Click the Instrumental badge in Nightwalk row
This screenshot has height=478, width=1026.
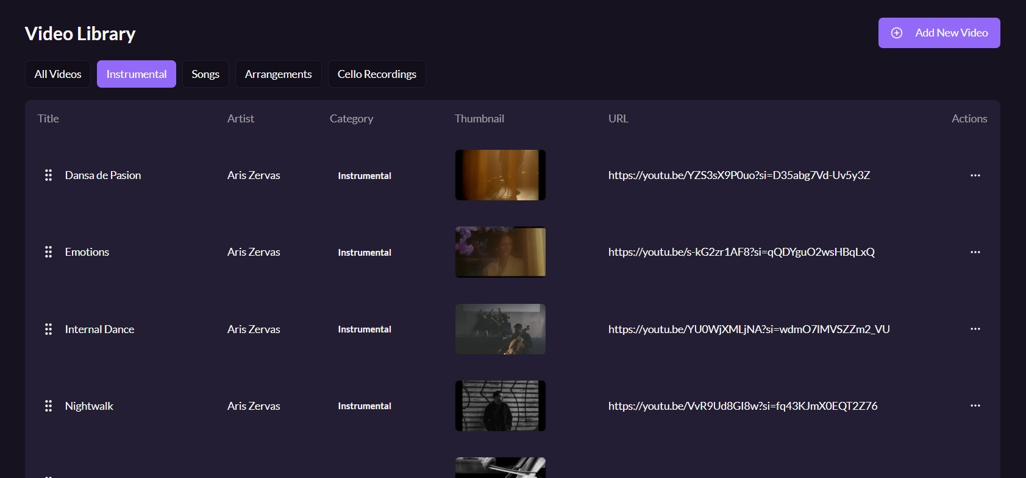pyautogui.click(x=365, y=406)
